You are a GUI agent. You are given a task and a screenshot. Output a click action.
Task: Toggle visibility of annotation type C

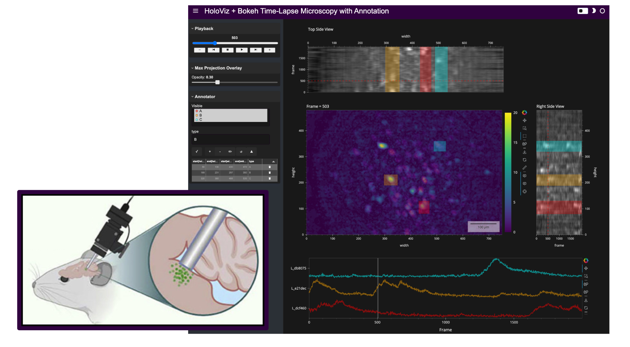click(231, 120)
